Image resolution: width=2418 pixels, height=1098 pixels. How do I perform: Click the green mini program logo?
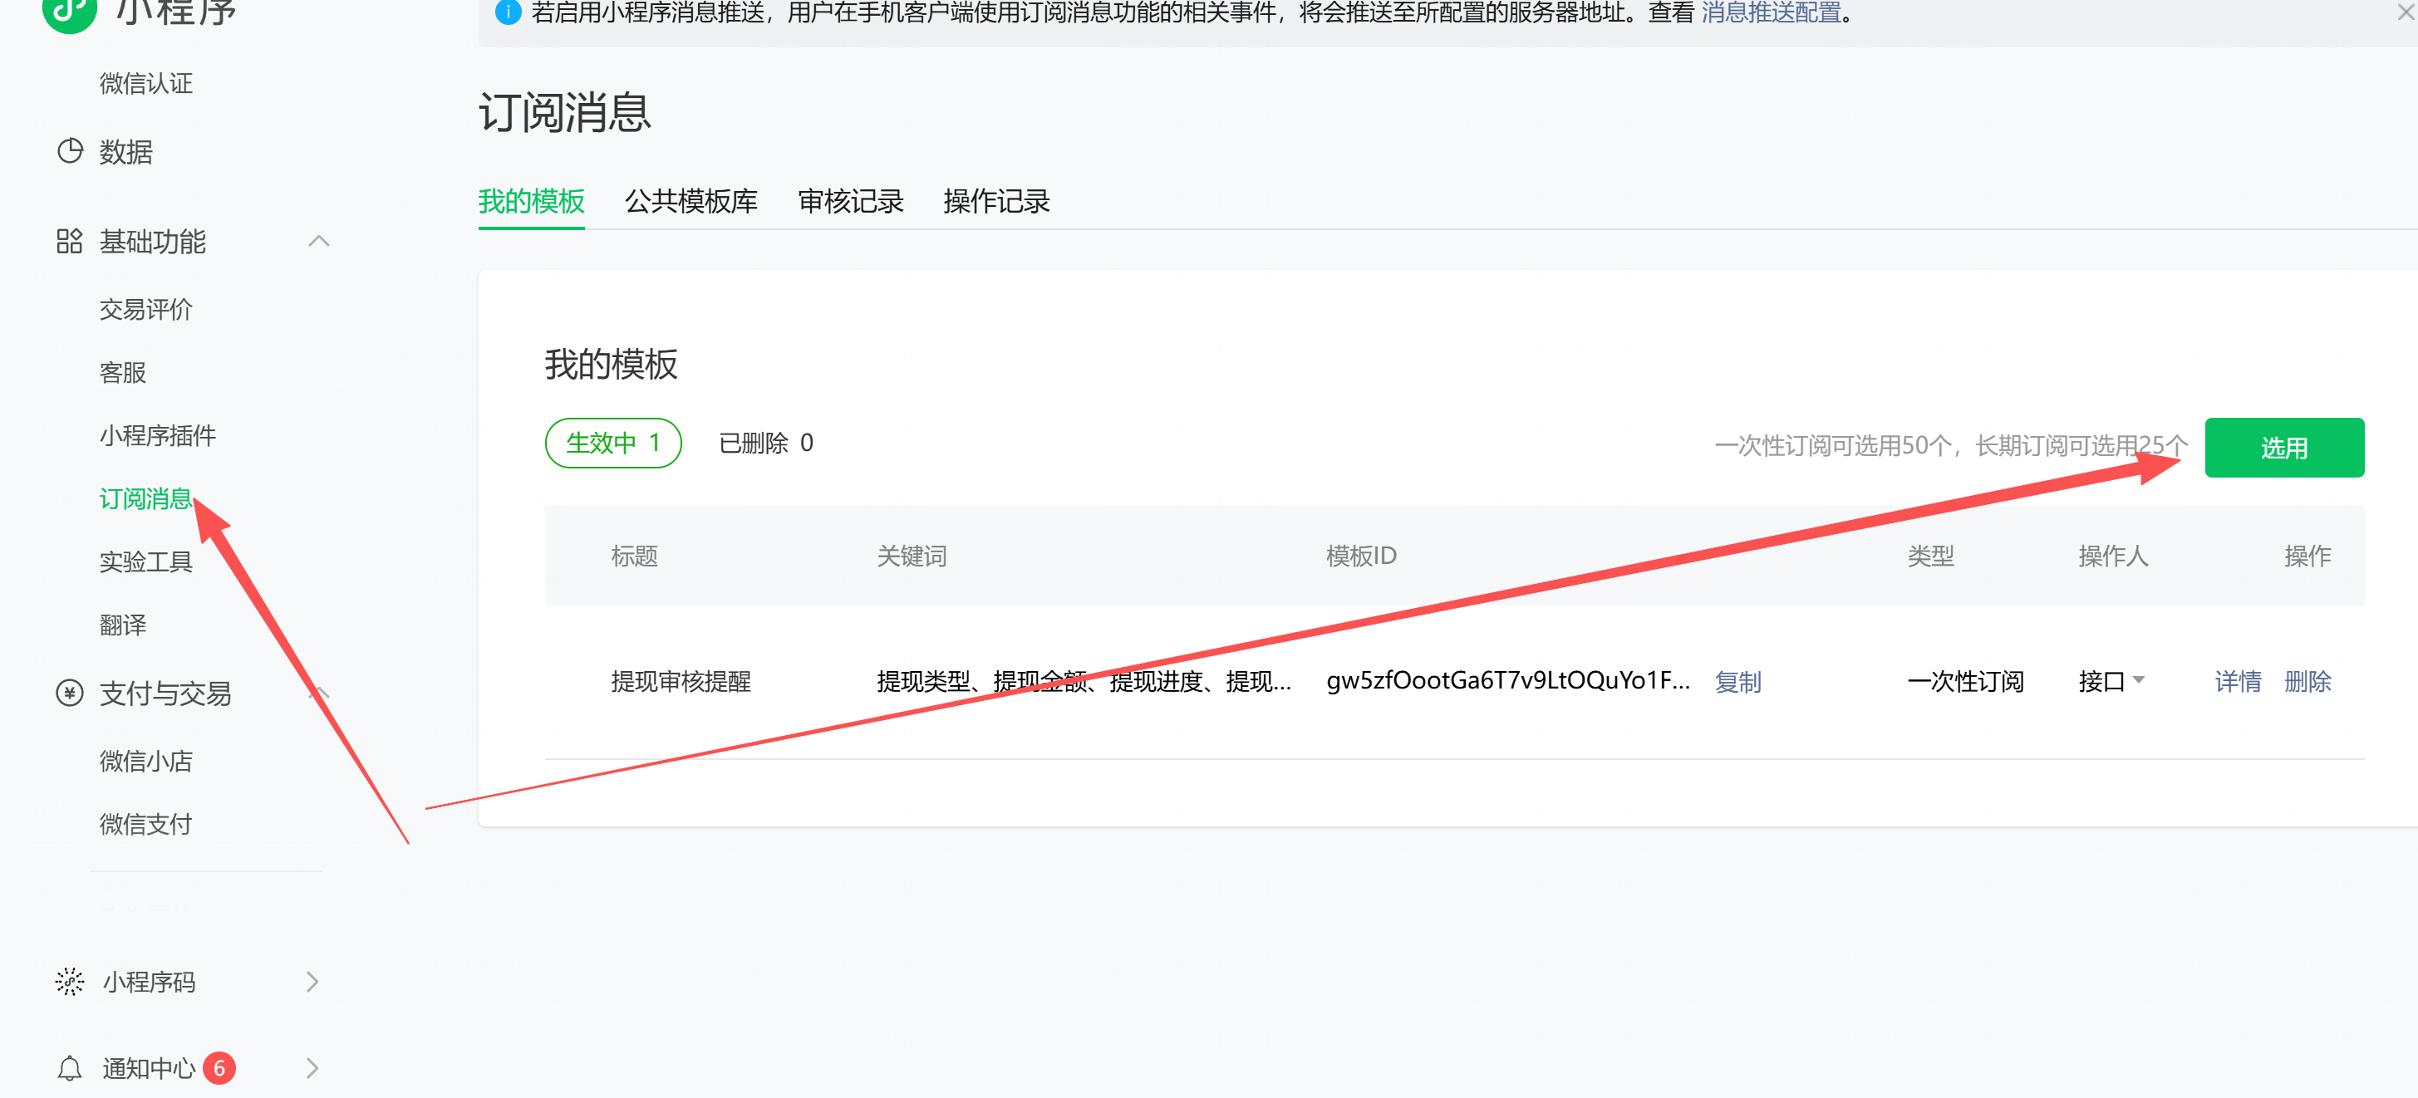[x=70, y=12]
